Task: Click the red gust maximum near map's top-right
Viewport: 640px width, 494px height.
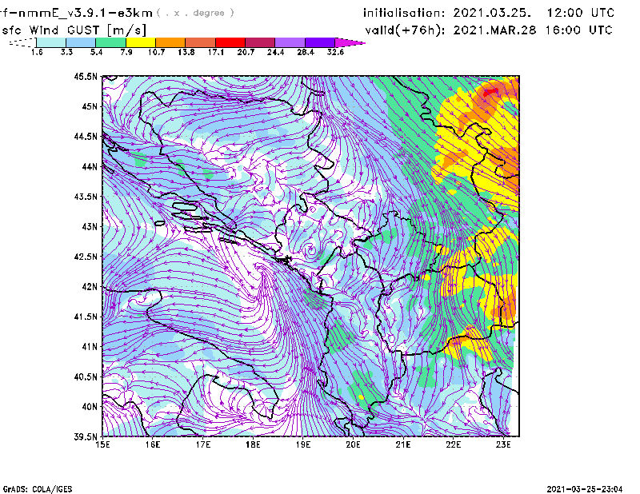Action: coord(490,92)
